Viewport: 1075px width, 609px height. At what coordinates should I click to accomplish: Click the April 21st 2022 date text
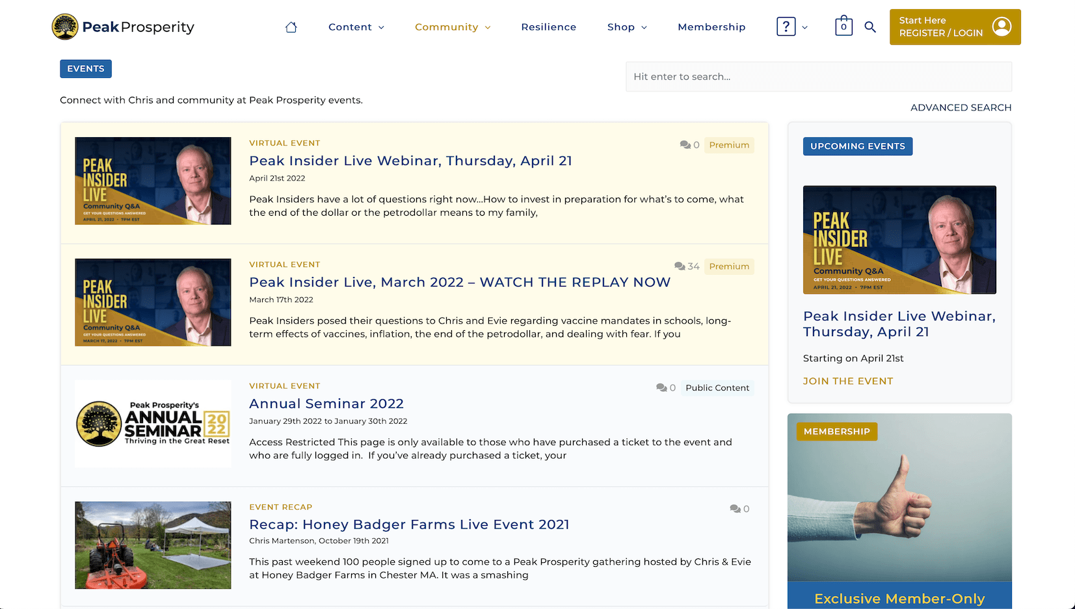click(x=277, y=178)
